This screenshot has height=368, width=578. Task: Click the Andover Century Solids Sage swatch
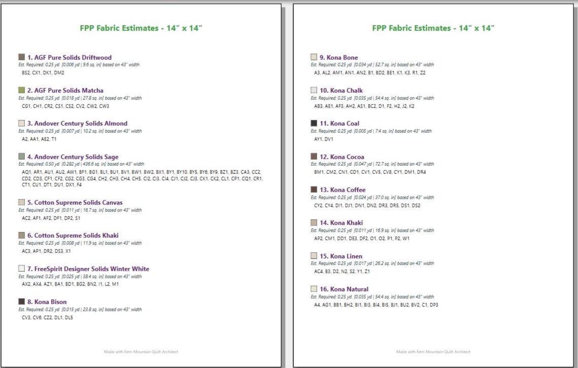(x=21, y=156)
